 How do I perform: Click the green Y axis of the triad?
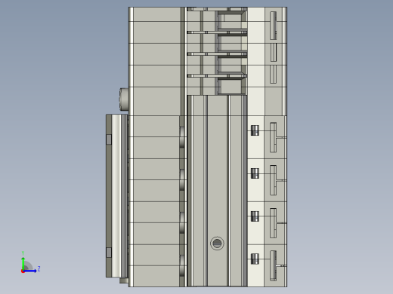pos(23,263)
